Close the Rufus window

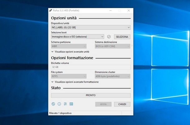point(129,11)
